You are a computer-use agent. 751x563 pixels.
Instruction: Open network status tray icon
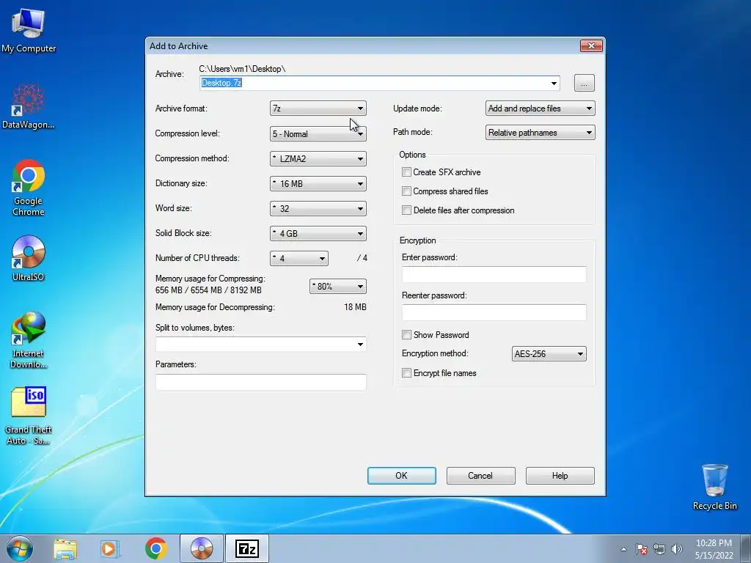point(659,549)
